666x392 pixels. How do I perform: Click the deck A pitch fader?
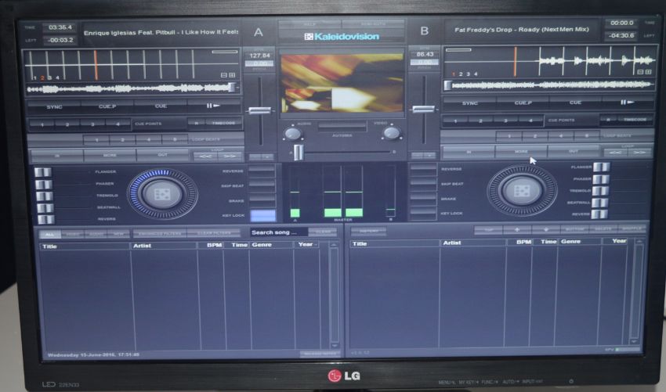click(x=259, y=110)
